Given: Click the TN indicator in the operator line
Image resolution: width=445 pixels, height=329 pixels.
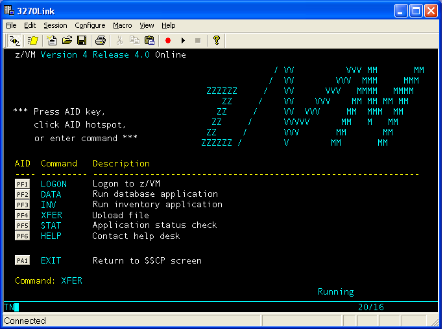Looking at the screenshot, I should click(x=9, y=307).
